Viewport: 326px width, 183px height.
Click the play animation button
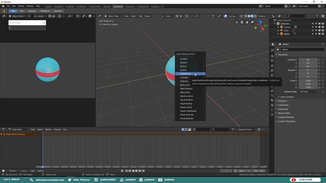click(137, 171)
